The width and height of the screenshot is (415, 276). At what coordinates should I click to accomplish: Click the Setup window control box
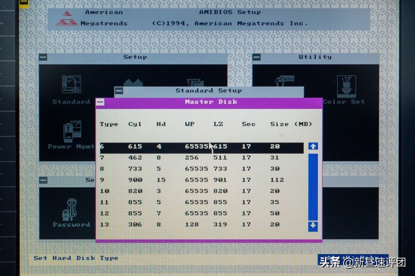tap(43, 57)
